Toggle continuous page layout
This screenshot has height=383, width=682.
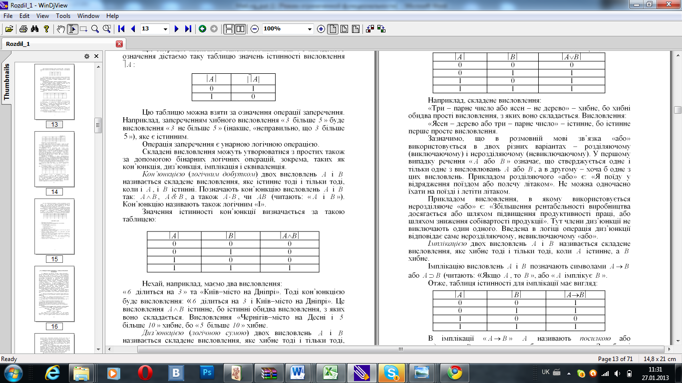point(229,29)
